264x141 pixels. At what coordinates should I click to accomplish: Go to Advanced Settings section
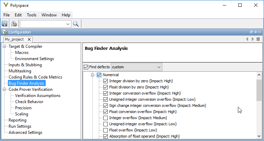(25, 132)
